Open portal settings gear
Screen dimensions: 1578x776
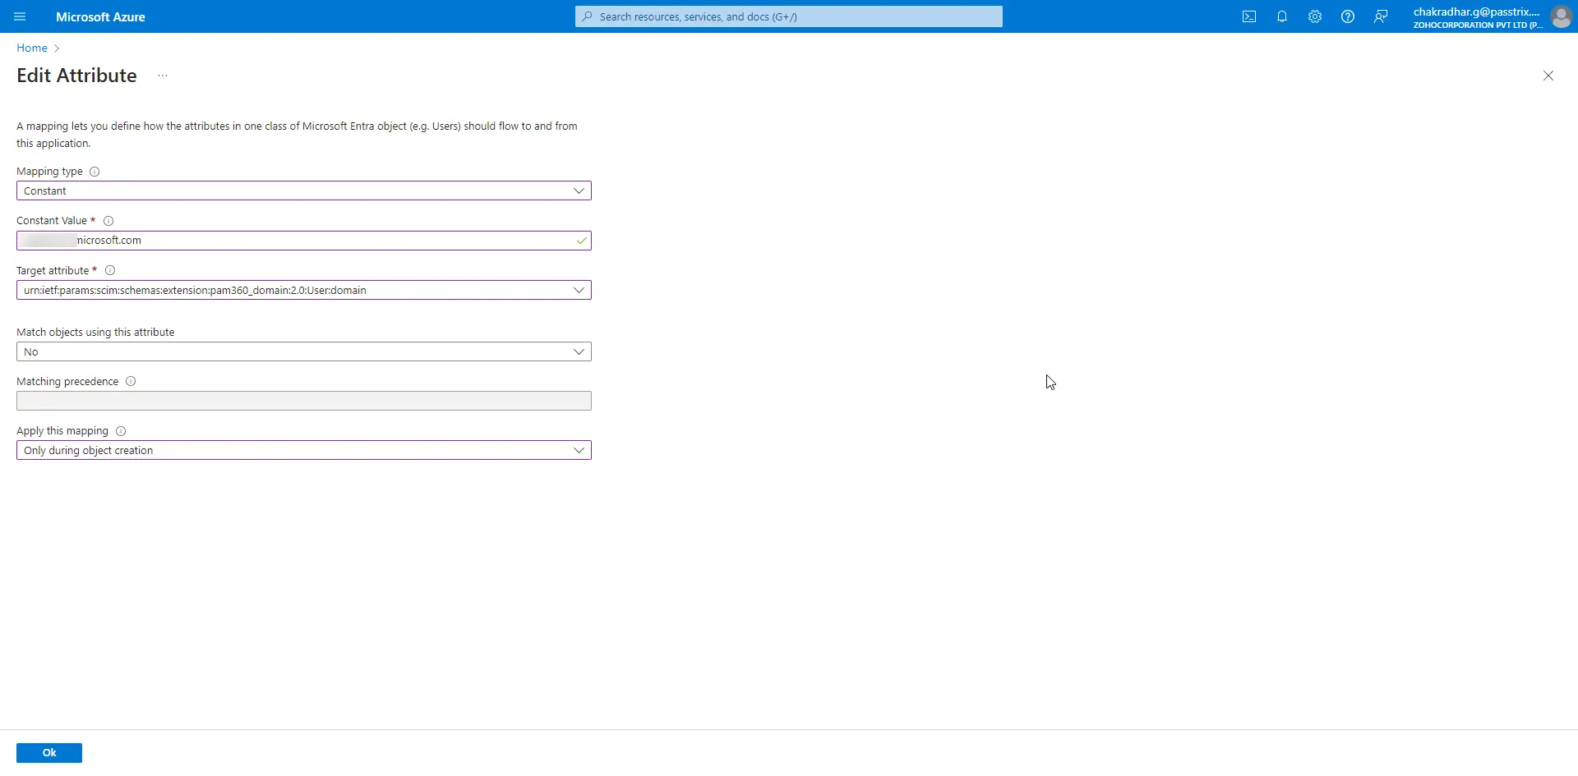(1314, 16)
